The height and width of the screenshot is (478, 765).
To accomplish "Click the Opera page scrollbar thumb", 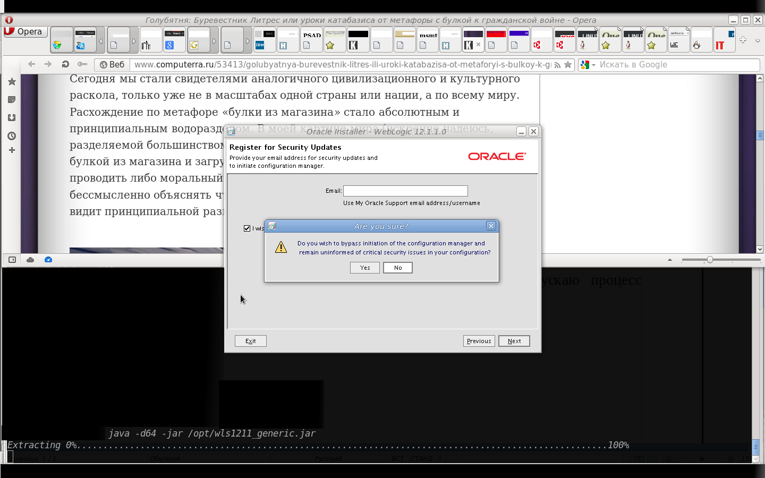I will [x=760, y=135].
